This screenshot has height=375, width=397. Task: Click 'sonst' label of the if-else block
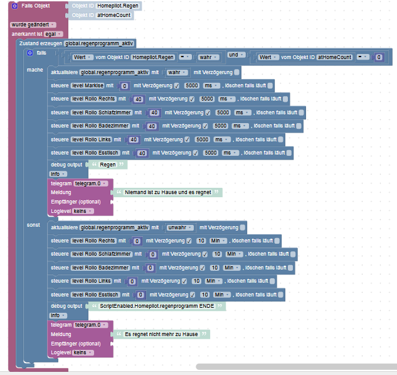pyautogui.click(x=33, y=225)
